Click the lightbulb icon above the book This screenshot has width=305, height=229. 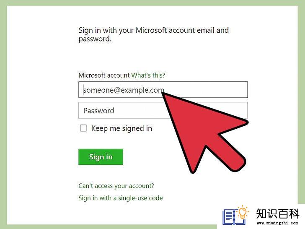click(x=243, y=212)
